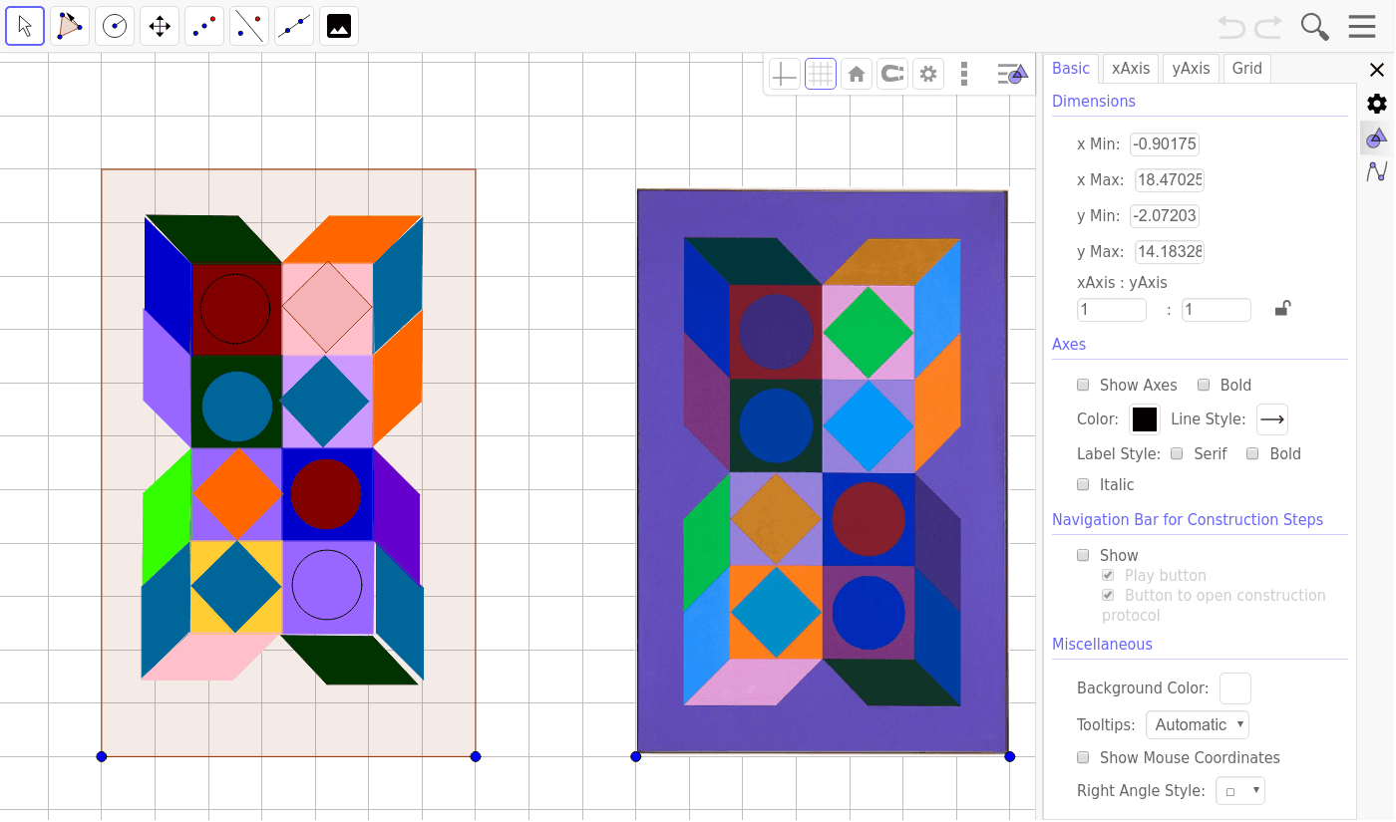
Task: Toggle the style bar button
Action: 1012,74
